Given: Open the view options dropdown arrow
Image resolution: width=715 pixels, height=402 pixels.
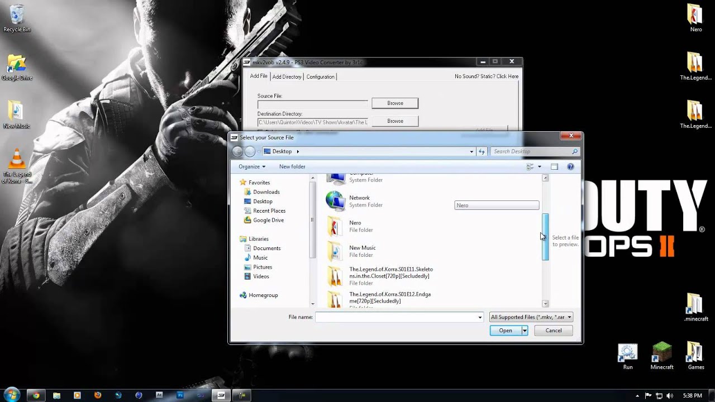Looking at the screenshot, I should [540, 166].
